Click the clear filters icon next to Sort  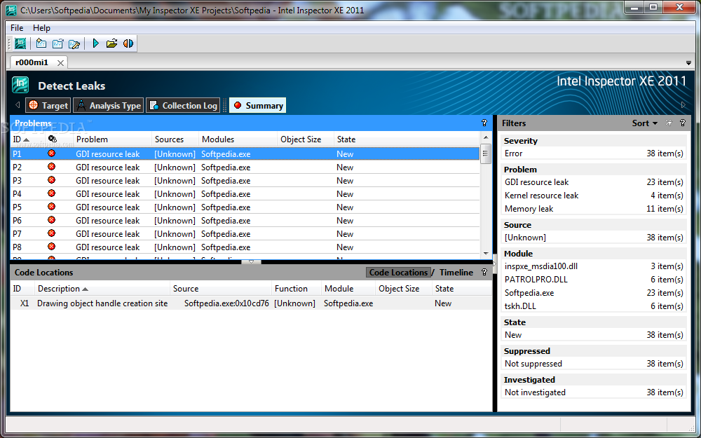[x=669, y=123]
